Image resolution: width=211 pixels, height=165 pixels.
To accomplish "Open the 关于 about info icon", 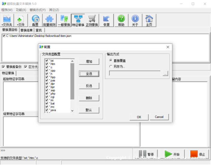I will (x=135, y=20).
